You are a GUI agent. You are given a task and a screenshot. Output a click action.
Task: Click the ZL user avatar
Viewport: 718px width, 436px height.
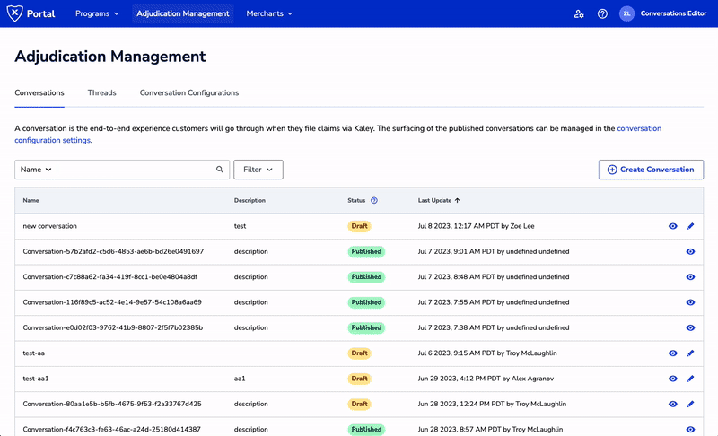(x=626, y=14)
